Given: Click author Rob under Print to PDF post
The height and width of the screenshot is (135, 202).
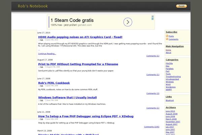Looking at the screenshot, I should 42,67.
